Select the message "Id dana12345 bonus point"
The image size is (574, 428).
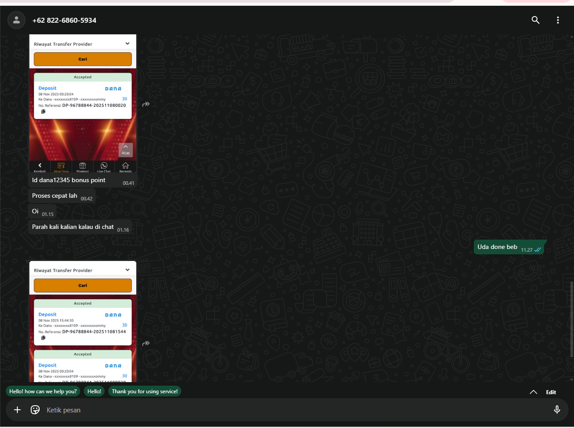tap(69, 180)
